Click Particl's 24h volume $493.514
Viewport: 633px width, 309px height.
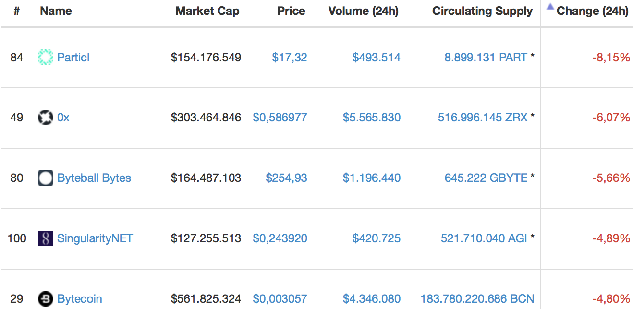376,58
